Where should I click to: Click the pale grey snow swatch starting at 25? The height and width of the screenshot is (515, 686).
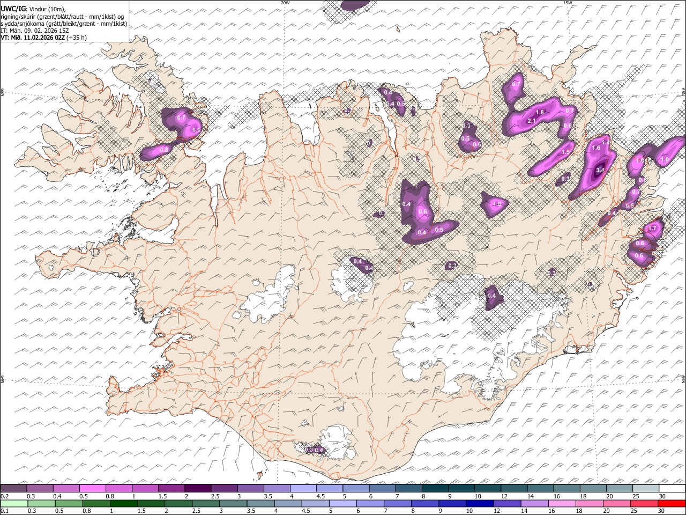645,488
